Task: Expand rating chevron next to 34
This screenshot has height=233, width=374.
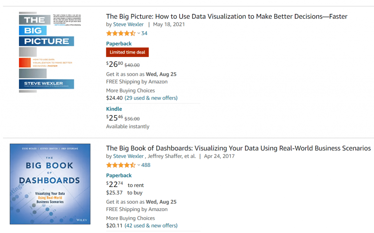Action: (x=138, y=33)
